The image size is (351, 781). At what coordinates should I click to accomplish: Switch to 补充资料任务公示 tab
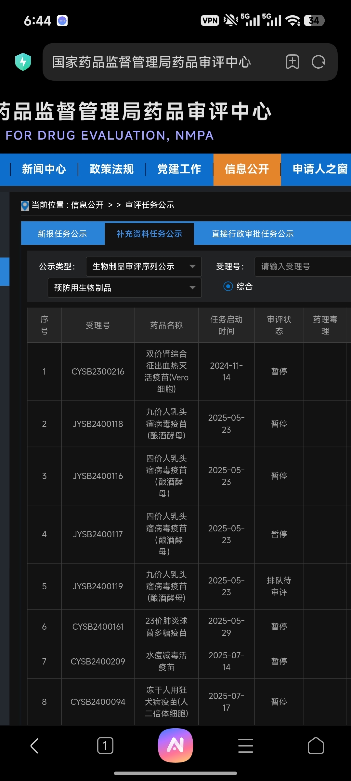point(149,234)
